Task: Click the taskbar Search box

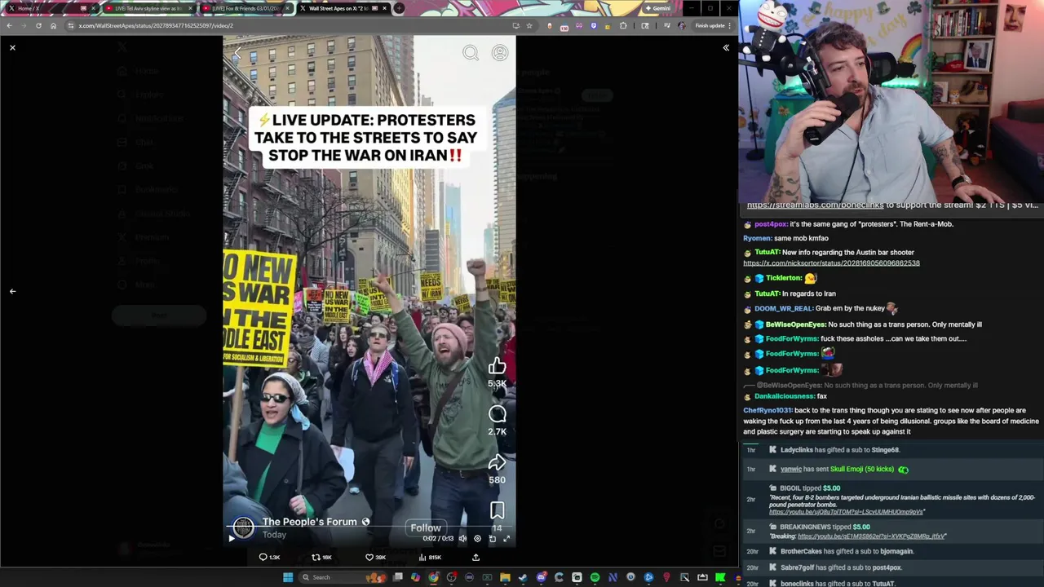Action: [x=343, y=577]
